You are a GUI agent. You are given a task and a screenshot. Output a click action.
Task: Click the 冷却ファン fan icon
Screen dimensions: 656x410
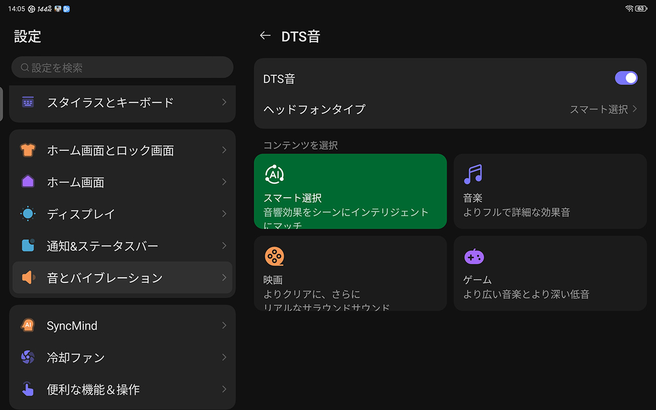(x=28, y=357)
